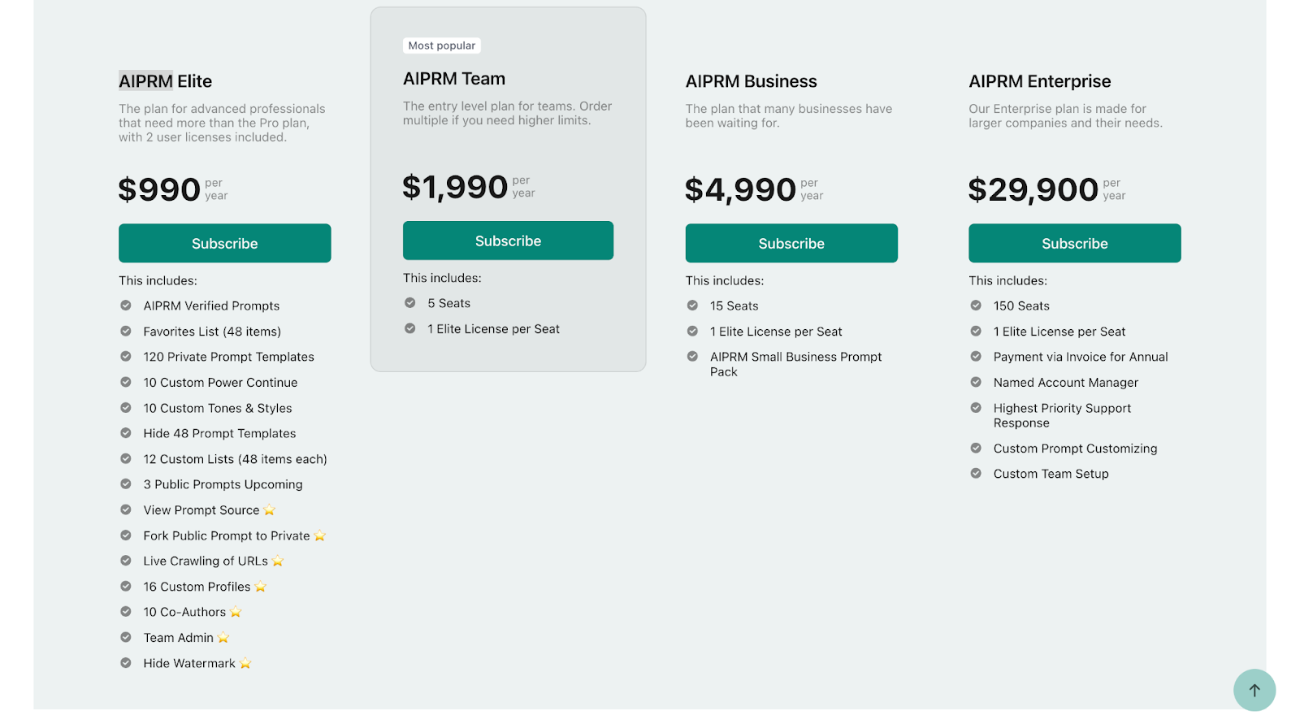Screen dimensions: 1300x724
Task: Subscribe to the AIPRM Enterprise plan
Action: click(x=1074, y=243)
